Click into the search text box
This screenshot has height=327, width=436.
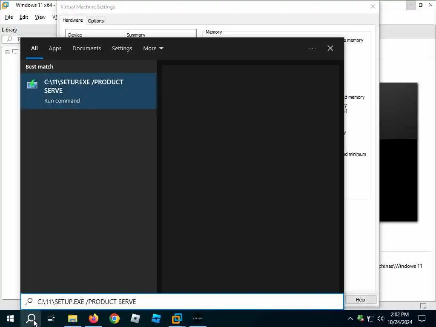(182, 302)
